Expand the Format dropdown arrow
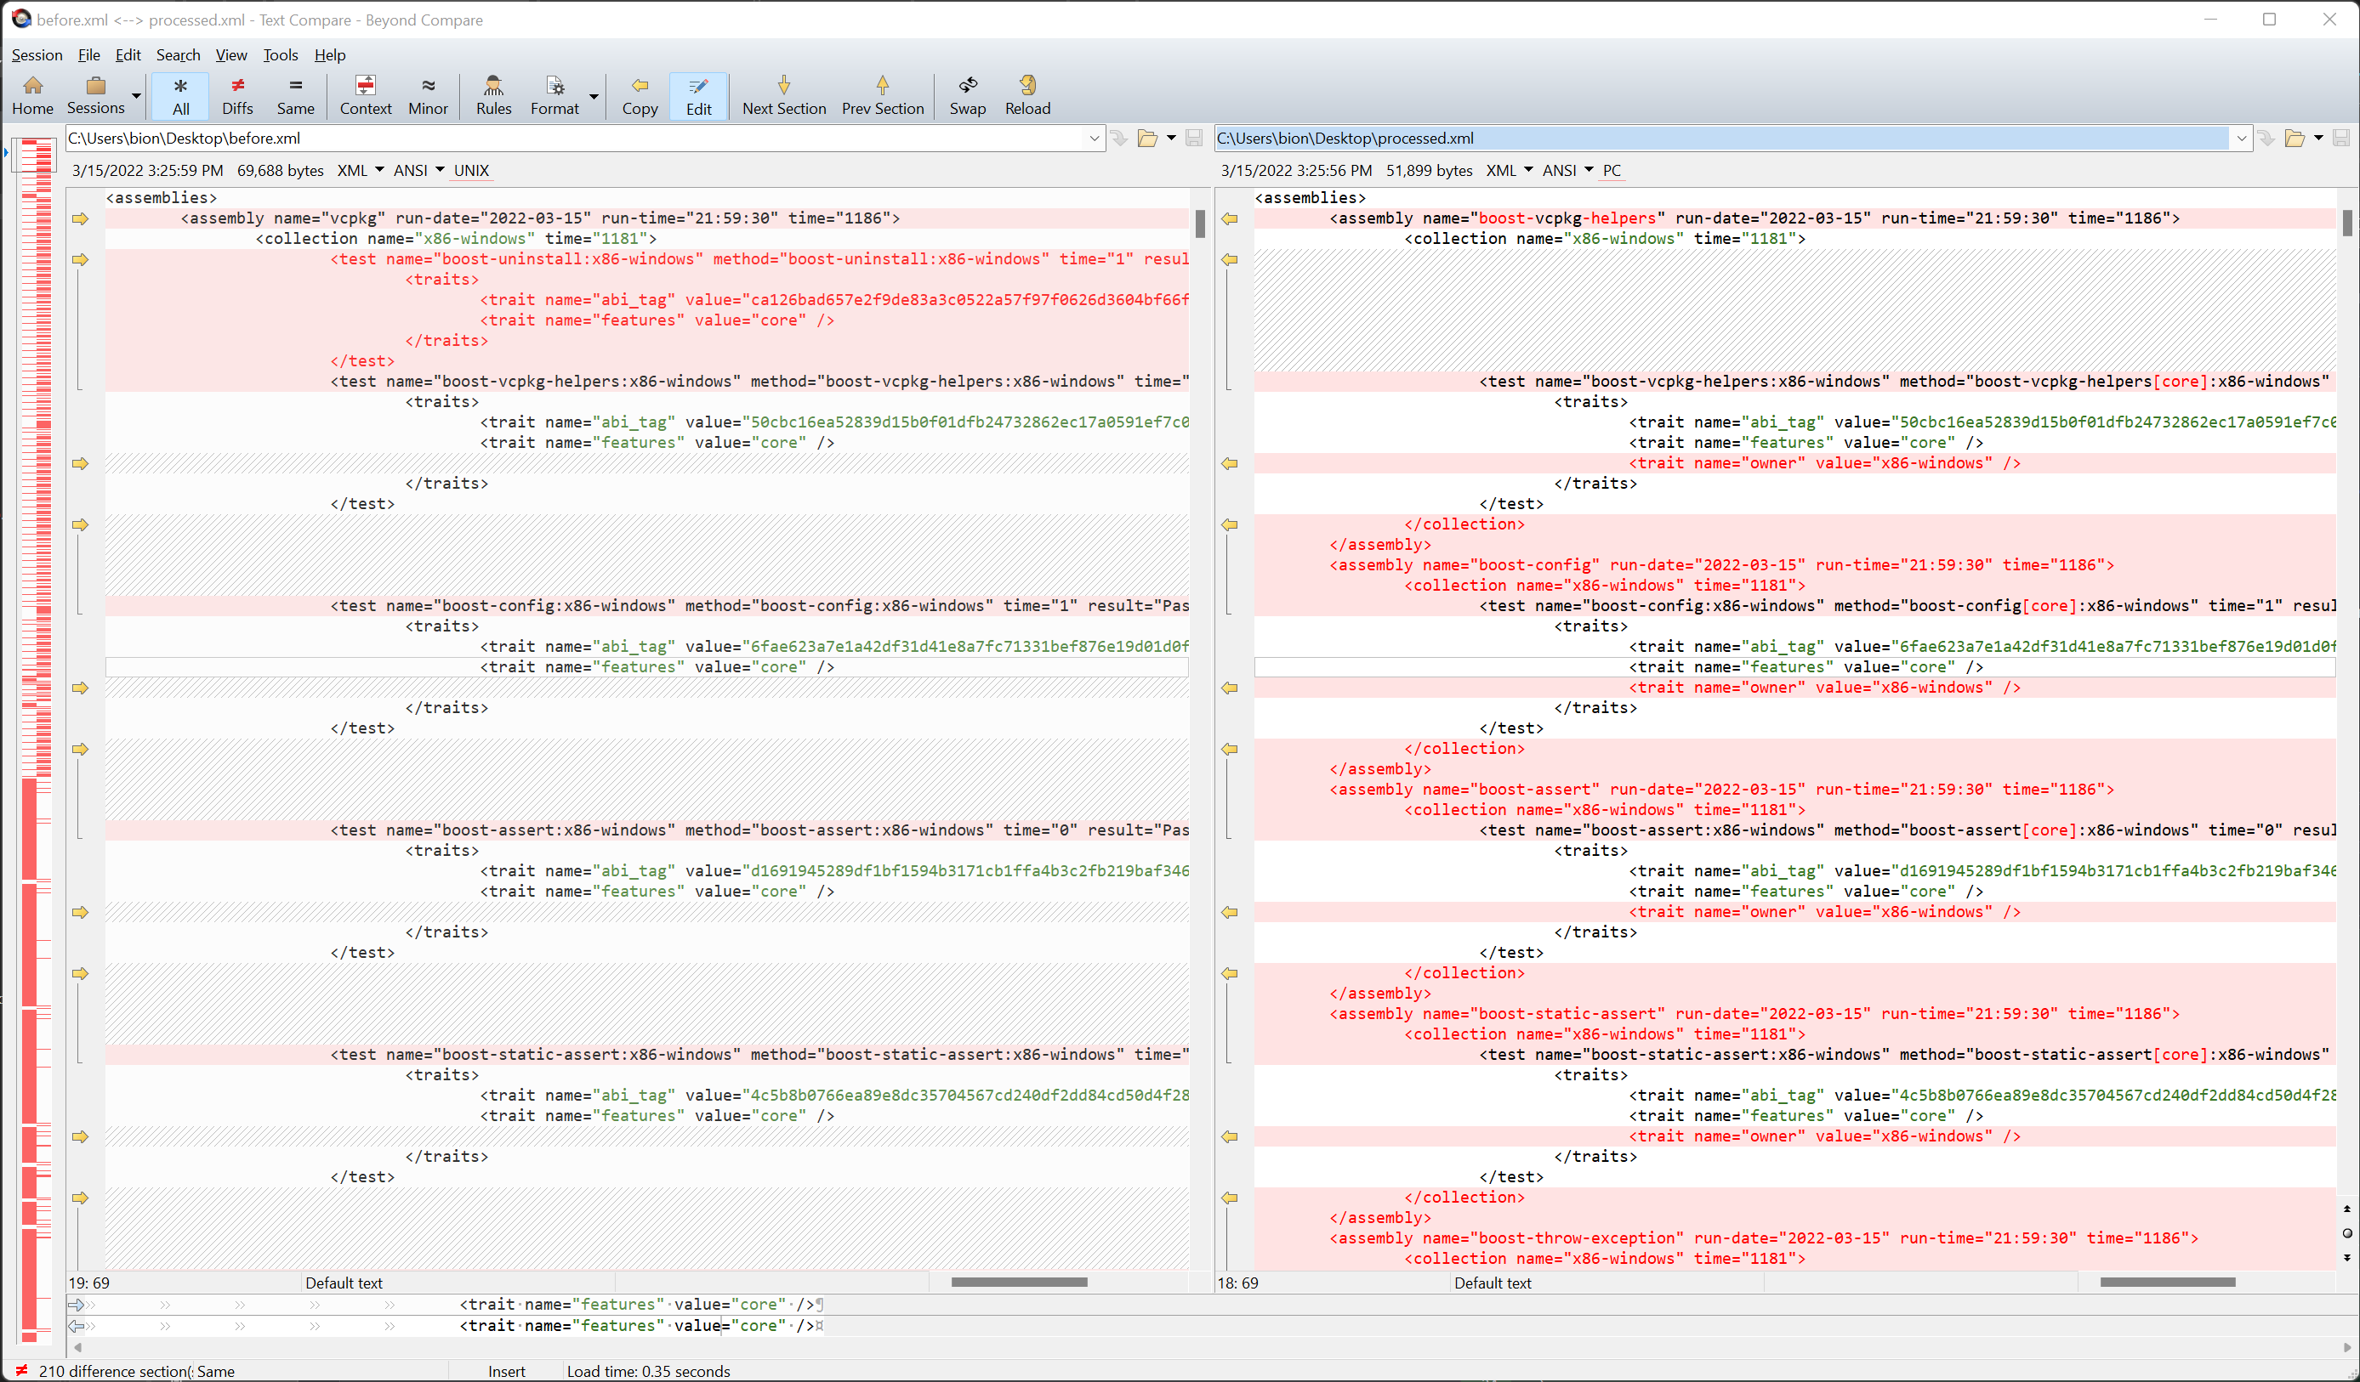Viewport: 2360px width, 1382px height. pyautogui.click(x=594, y=95)
